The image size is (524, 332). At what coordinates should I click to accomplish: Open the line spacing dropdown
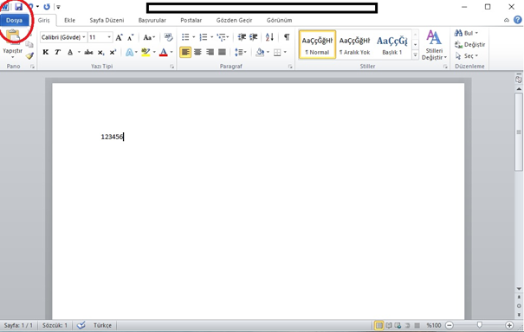[x=240, y=52]
